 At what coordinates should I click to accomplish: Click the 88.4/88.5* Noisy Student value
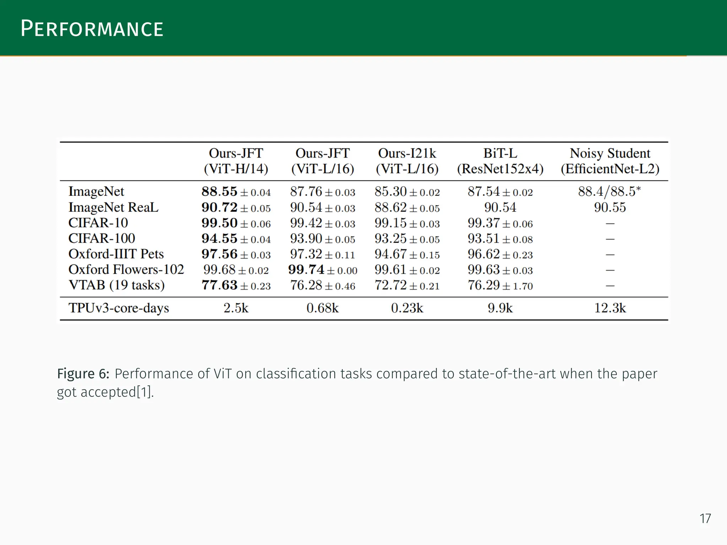point(609,192)
